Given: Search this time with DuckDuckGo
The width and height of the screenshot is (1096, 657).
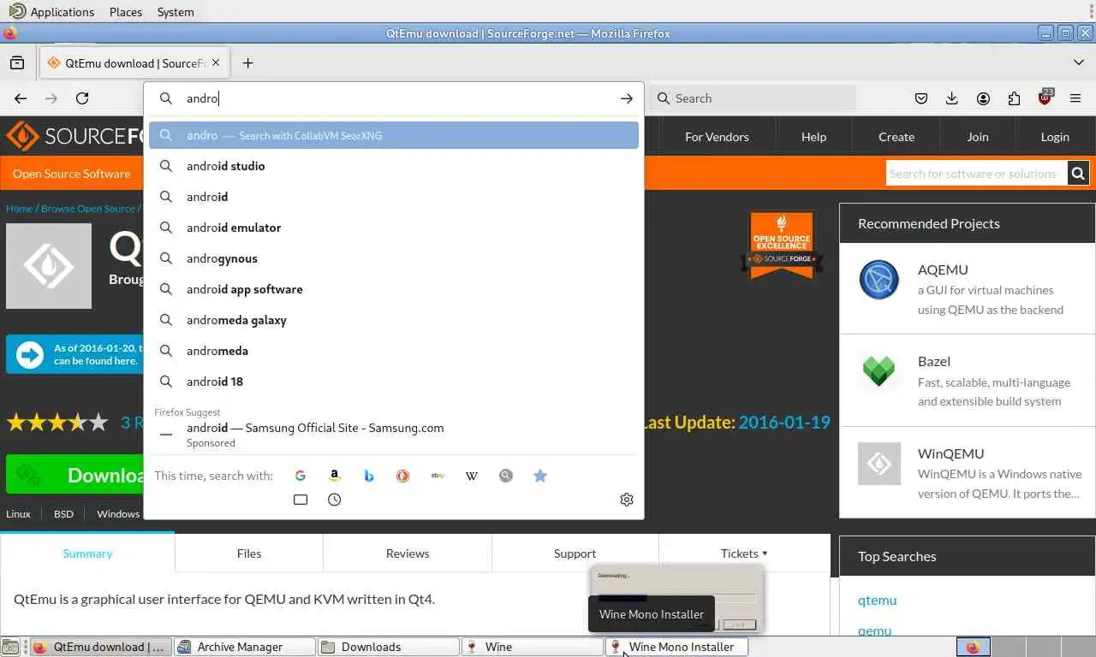Looking at the screenshot, I should coord(403,476).
